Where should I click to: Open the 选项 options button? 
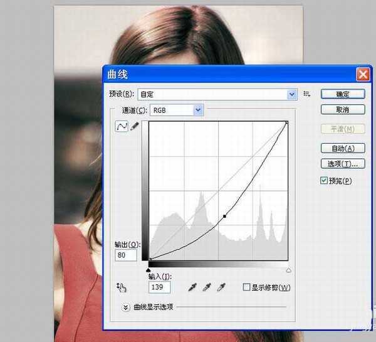pos(343,164)
